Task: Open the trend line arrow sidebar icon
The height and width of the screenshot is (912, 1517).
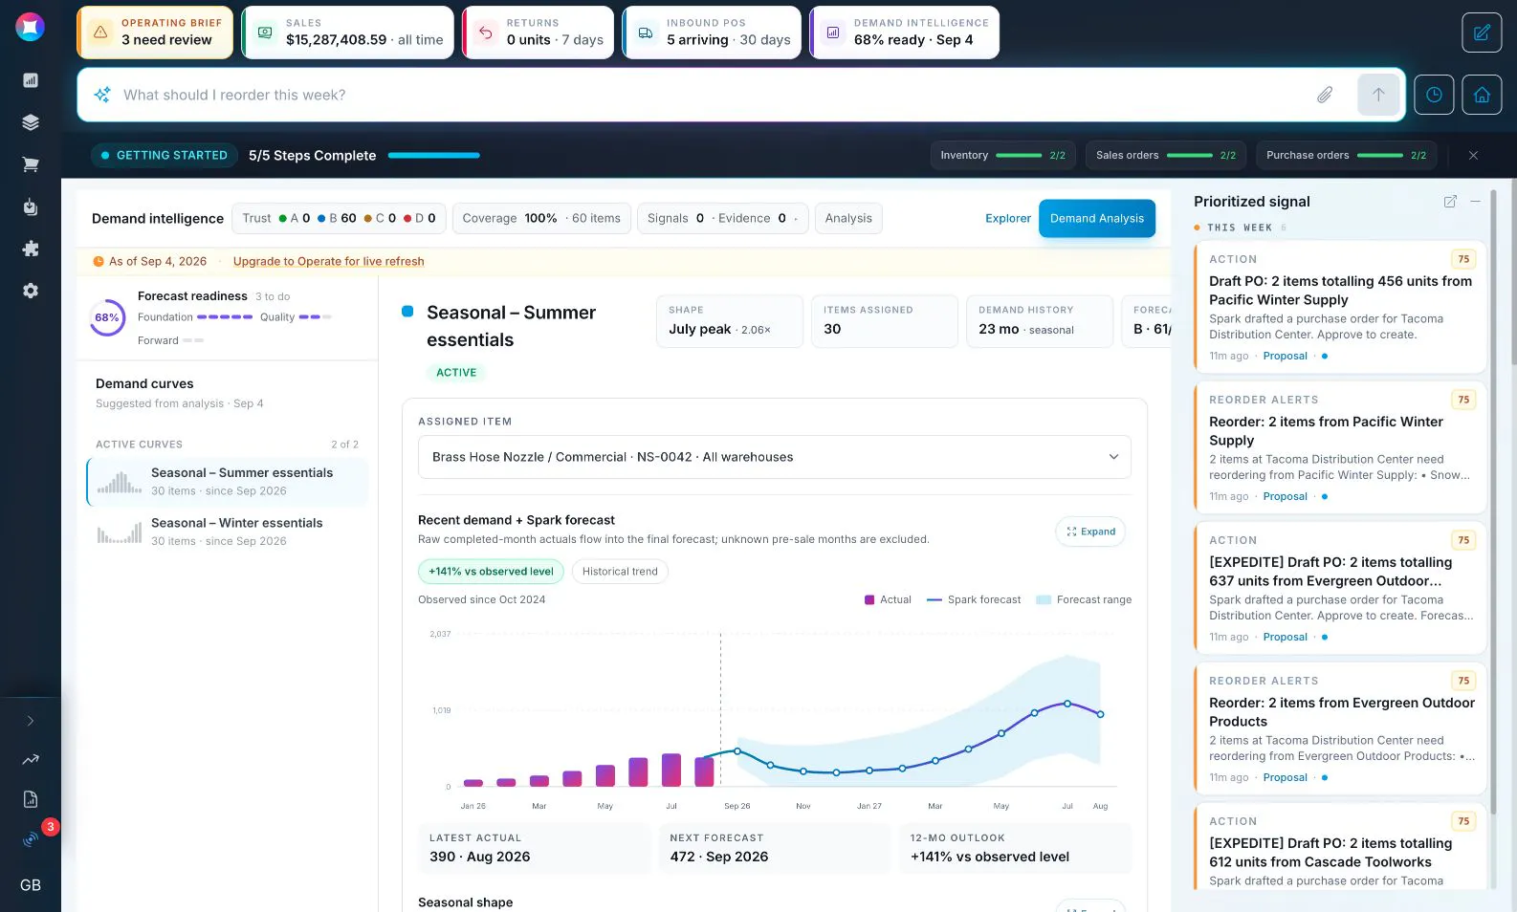Action: pyautogui.click(x=31, y=759)
